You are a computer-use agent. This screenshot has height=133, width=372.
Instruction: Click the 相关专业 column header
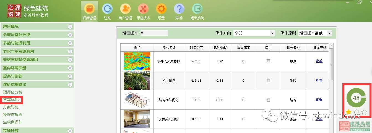[293, 47]
